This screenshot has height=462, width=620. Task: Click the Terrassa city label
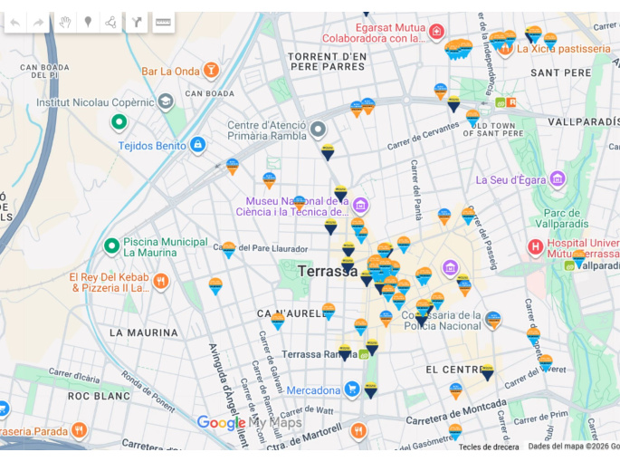click(328, 272)
